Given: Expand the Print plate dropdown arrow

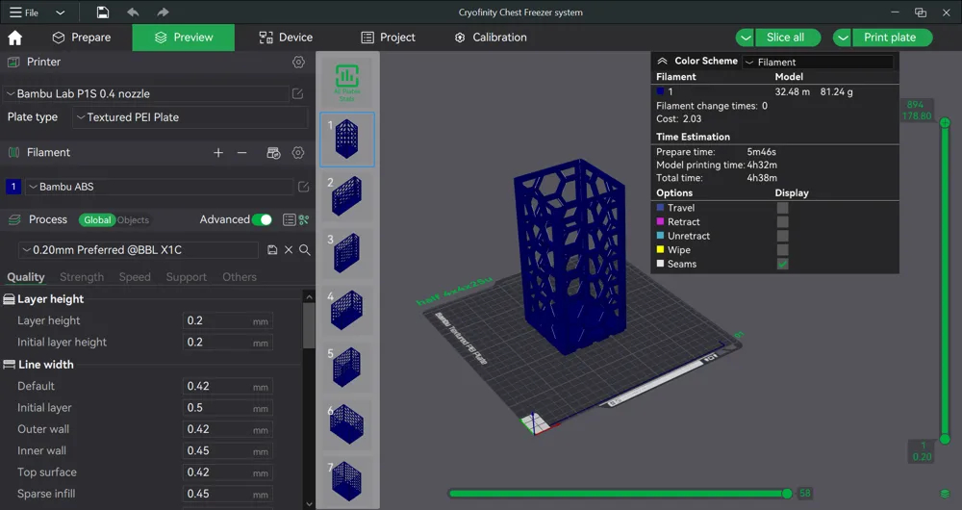Looking at the screenshot, I should [843, 38].
